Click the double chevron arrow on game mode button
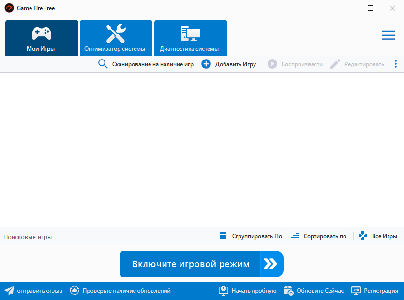The width and height of the screenshot is (404, 300). click(270, 264)
